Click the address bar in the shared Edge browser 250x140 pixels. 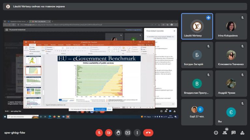click(x=84, y=25)
